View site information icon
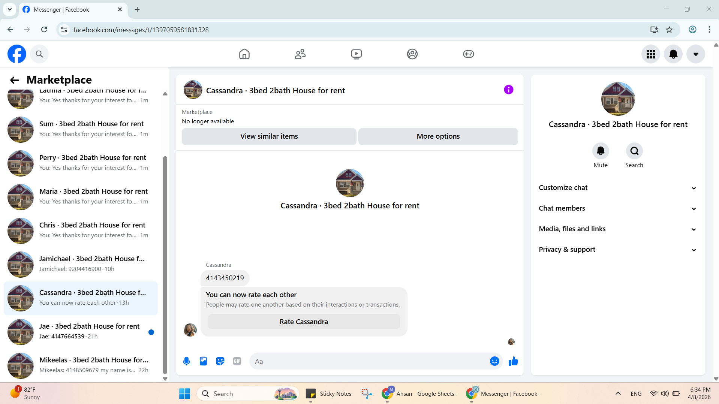The width and height of the screenshot is (719, 404). (64, 30)
